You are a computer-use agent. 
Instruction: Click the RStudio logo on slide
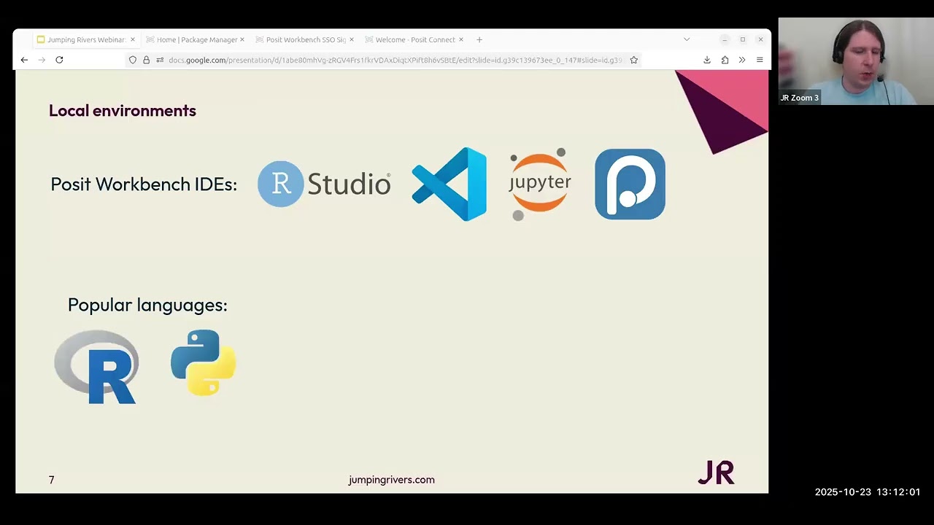[324, 184]
